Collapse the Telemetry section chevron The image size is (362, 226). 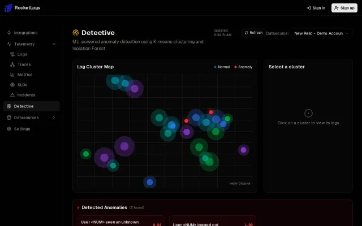tap(54, 44)
